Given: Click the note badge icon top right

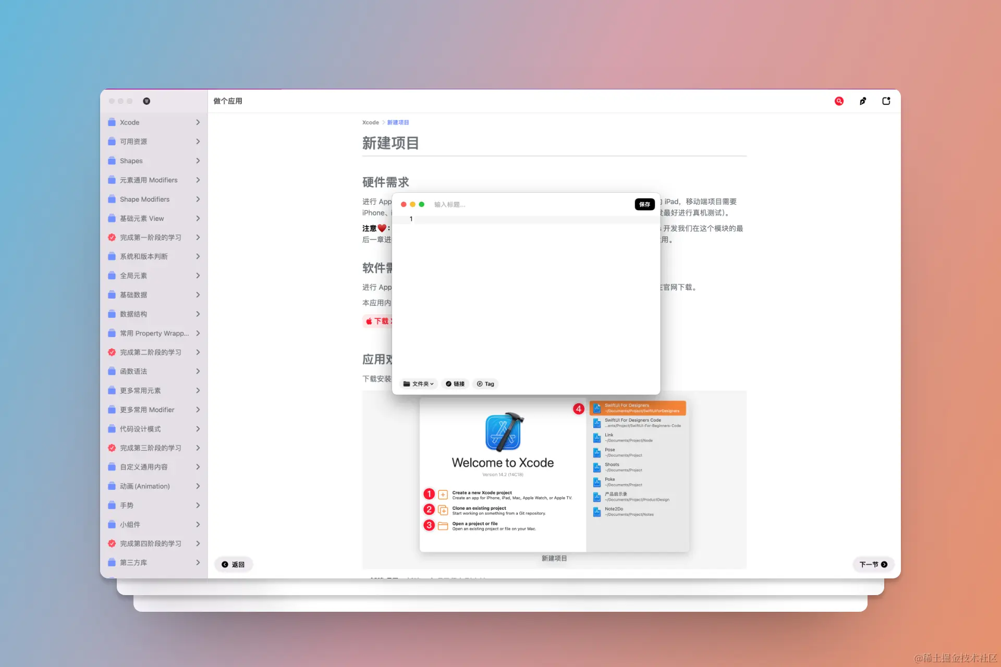Looking at the screenshot, I should (x=886, y=101).
